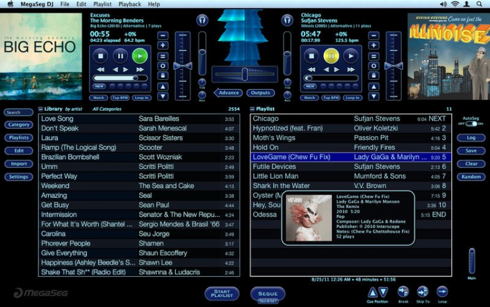The image size is (490, 307).
Task: Click the Category sidebar button
Action: pyautogui.click(x=18, y=125)
